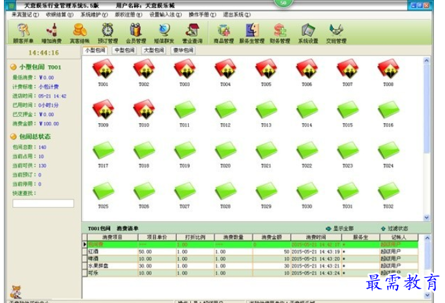Image resolution: width=445 pixels, height=303 pixels.
Task: Select vacant room T028 icon
Action: (225, 191)
